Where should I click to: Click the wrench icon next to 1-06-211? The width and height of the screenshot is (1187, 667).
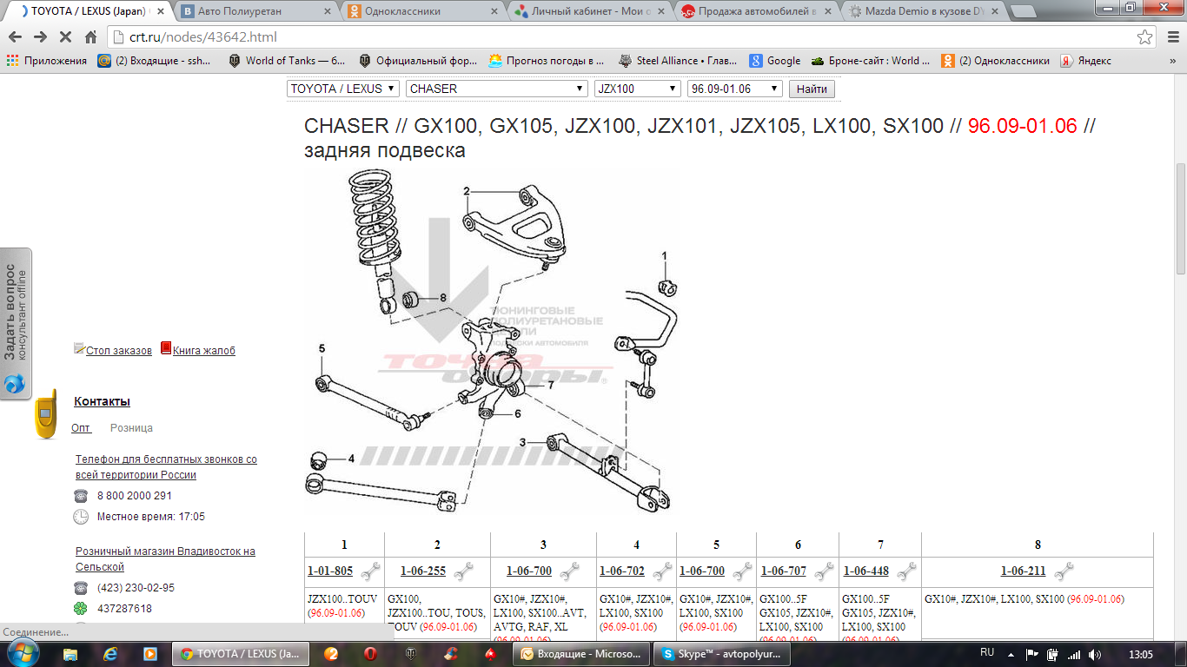tap(1064, 571)
